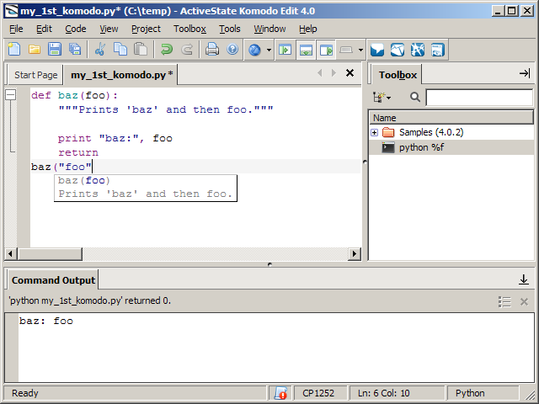This screenshot has height=404, width=539.
Task: Click the output pane X icon
Action: tap(524, 302)
